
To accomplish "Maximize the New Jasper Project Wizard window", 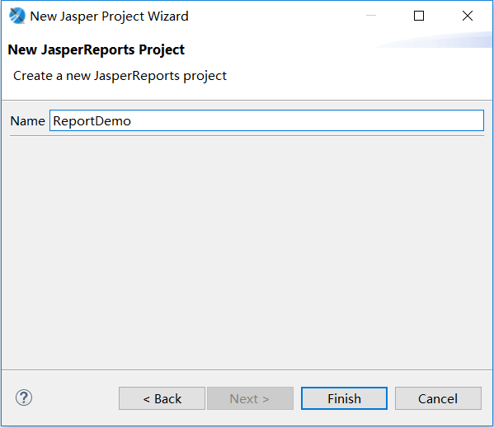I will pos(419,16).
